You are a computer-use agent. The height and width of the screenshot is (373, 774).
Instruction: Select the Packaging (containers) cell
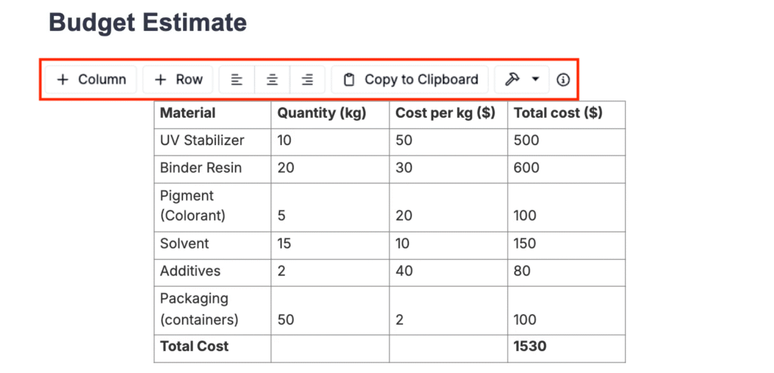point(212,309)
